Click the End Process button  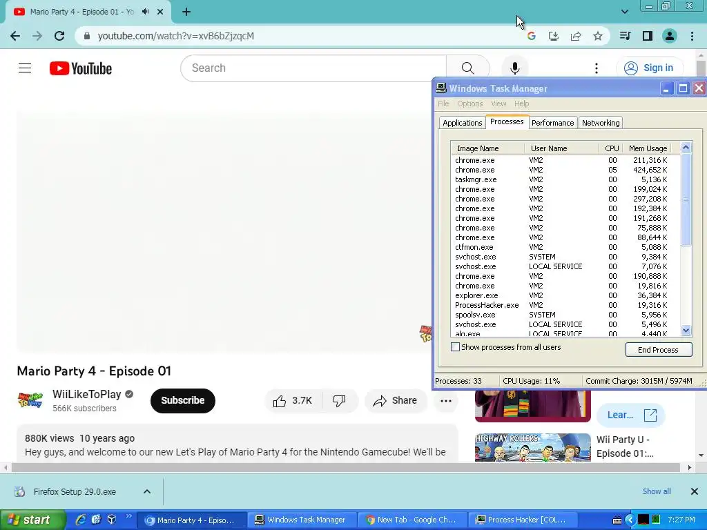[x=658, y=350]
